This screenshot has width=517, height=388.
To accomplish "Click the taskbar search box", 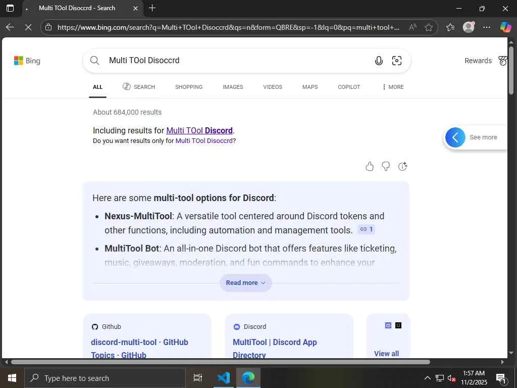I will click(105, 378).
